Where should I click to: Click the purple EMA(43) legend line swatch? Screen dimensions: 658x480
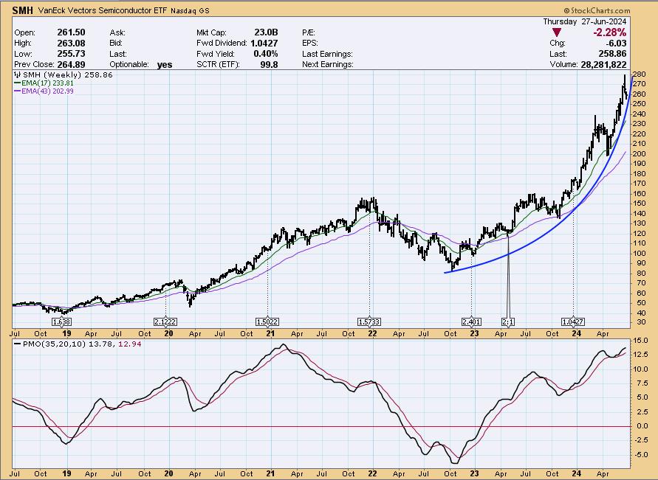[17, 91]
